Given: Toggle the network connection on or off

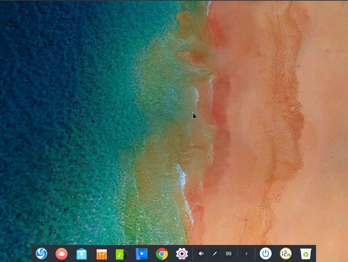Looking at the screenshot, I should coord(215,253).
